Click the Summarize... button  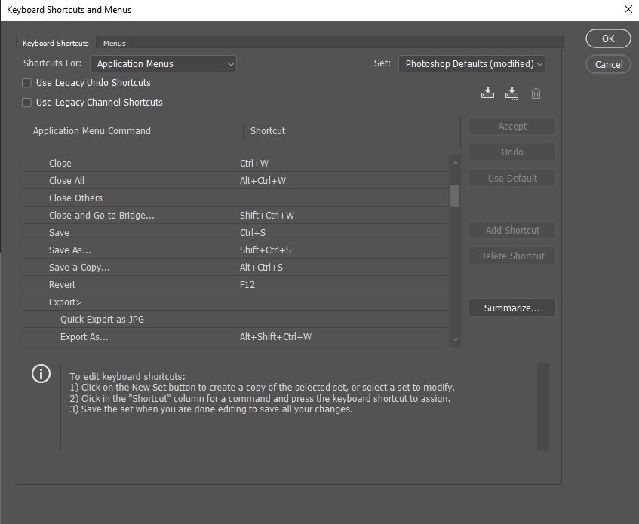point(512,308)
